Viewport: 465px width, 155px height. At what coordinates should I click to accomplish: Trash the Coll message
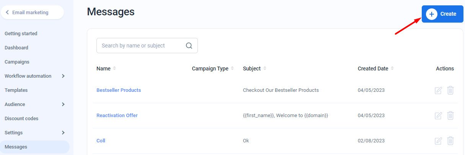(x=450, y=141)
